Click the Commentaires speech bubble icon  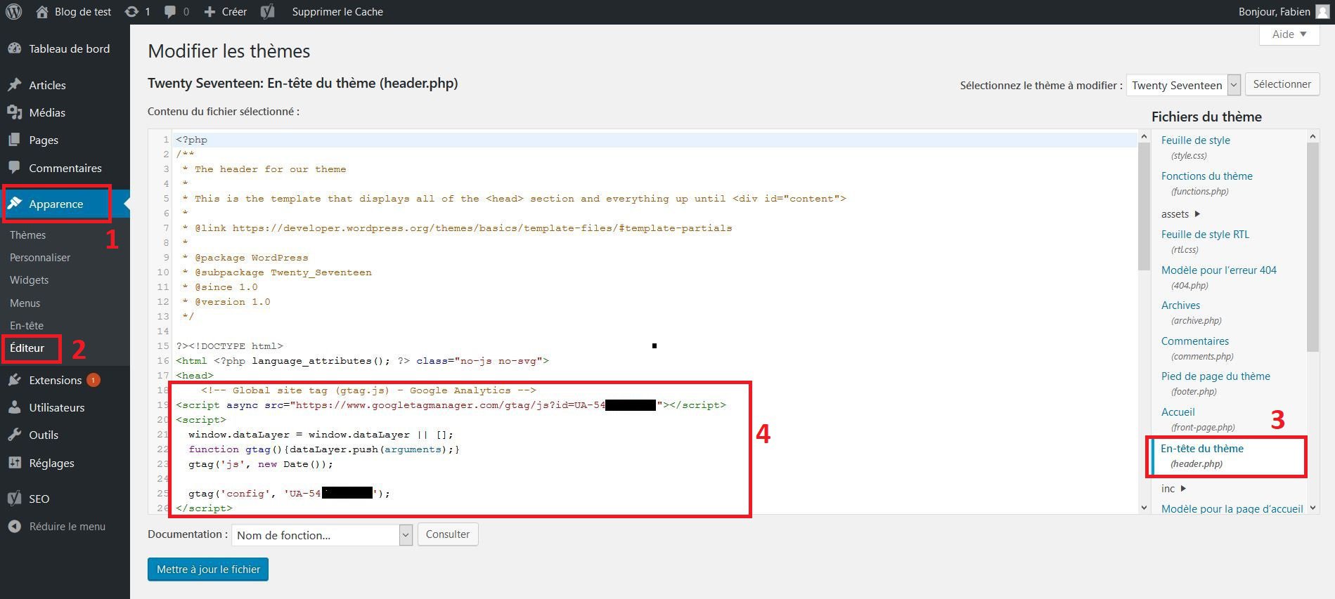pyautogui.click(x=14, y=168)
